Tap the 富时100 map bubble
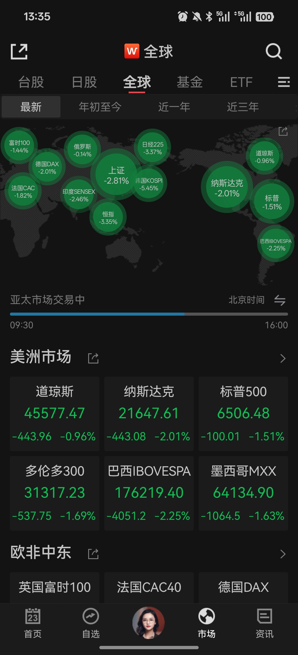 19,146
